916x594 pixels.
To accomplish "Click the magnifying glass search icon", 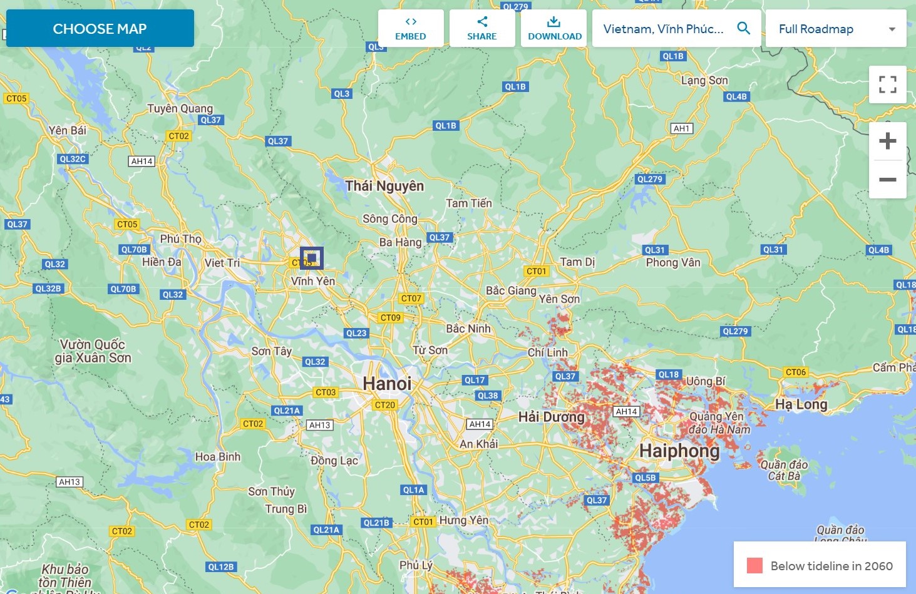I will click(743, 28).
